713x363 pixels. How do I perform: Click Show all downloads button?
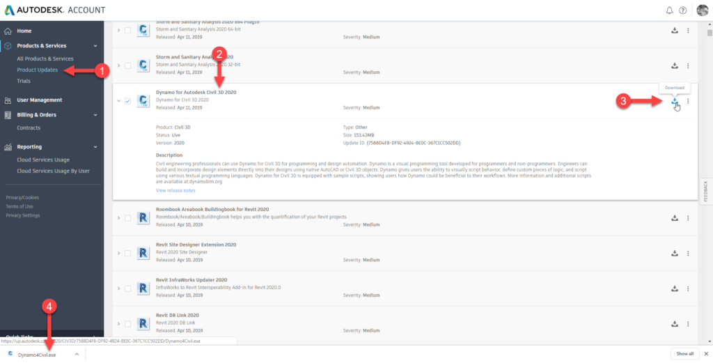coord(685,354)
